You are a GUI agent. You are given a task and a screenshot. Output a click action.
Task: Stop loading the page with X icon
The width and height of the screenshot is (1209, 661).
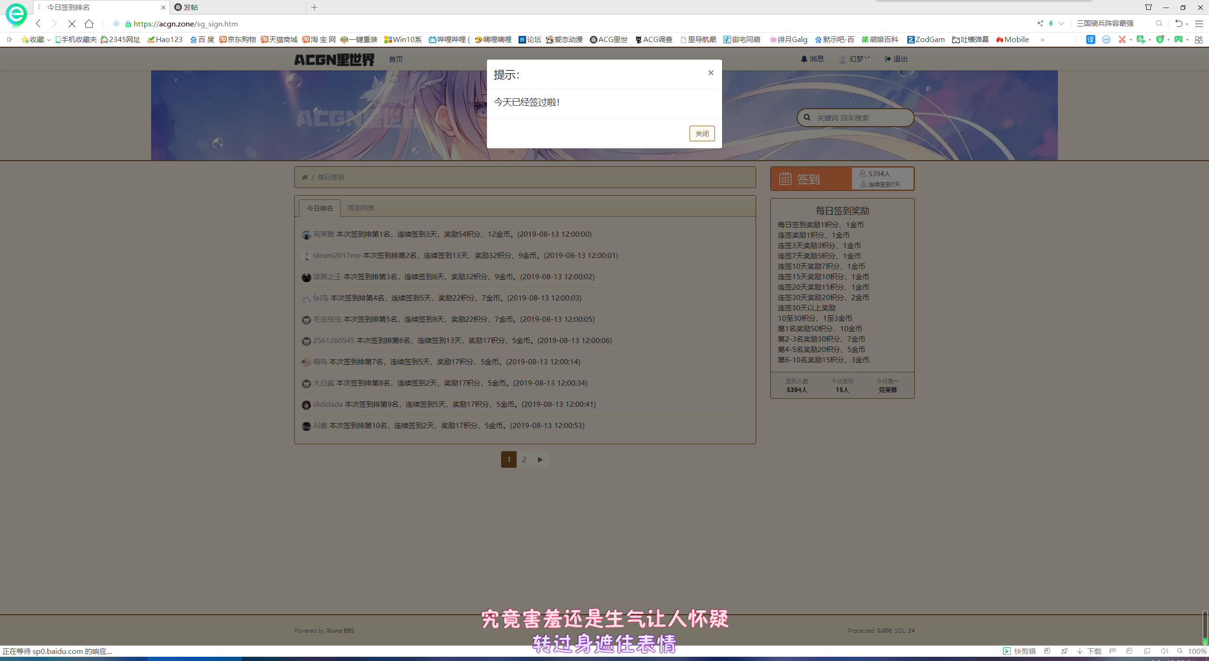(x=72, y=24)
